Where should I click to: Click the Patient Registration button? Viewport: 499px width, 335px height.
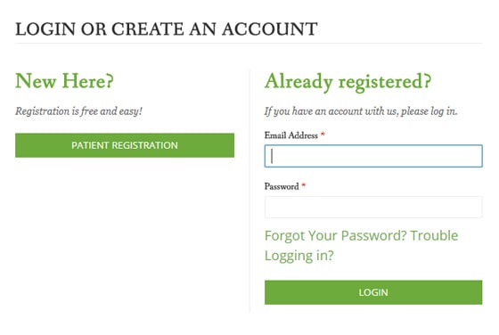[125, 145]
